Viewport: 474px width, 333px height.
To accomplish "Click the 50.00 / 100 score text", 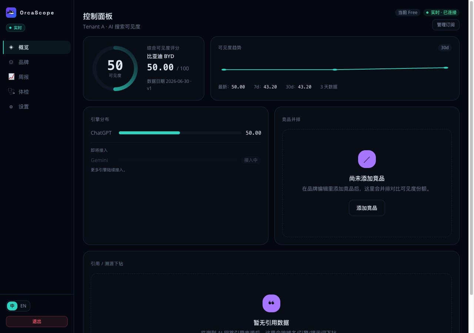I will 168,67.
